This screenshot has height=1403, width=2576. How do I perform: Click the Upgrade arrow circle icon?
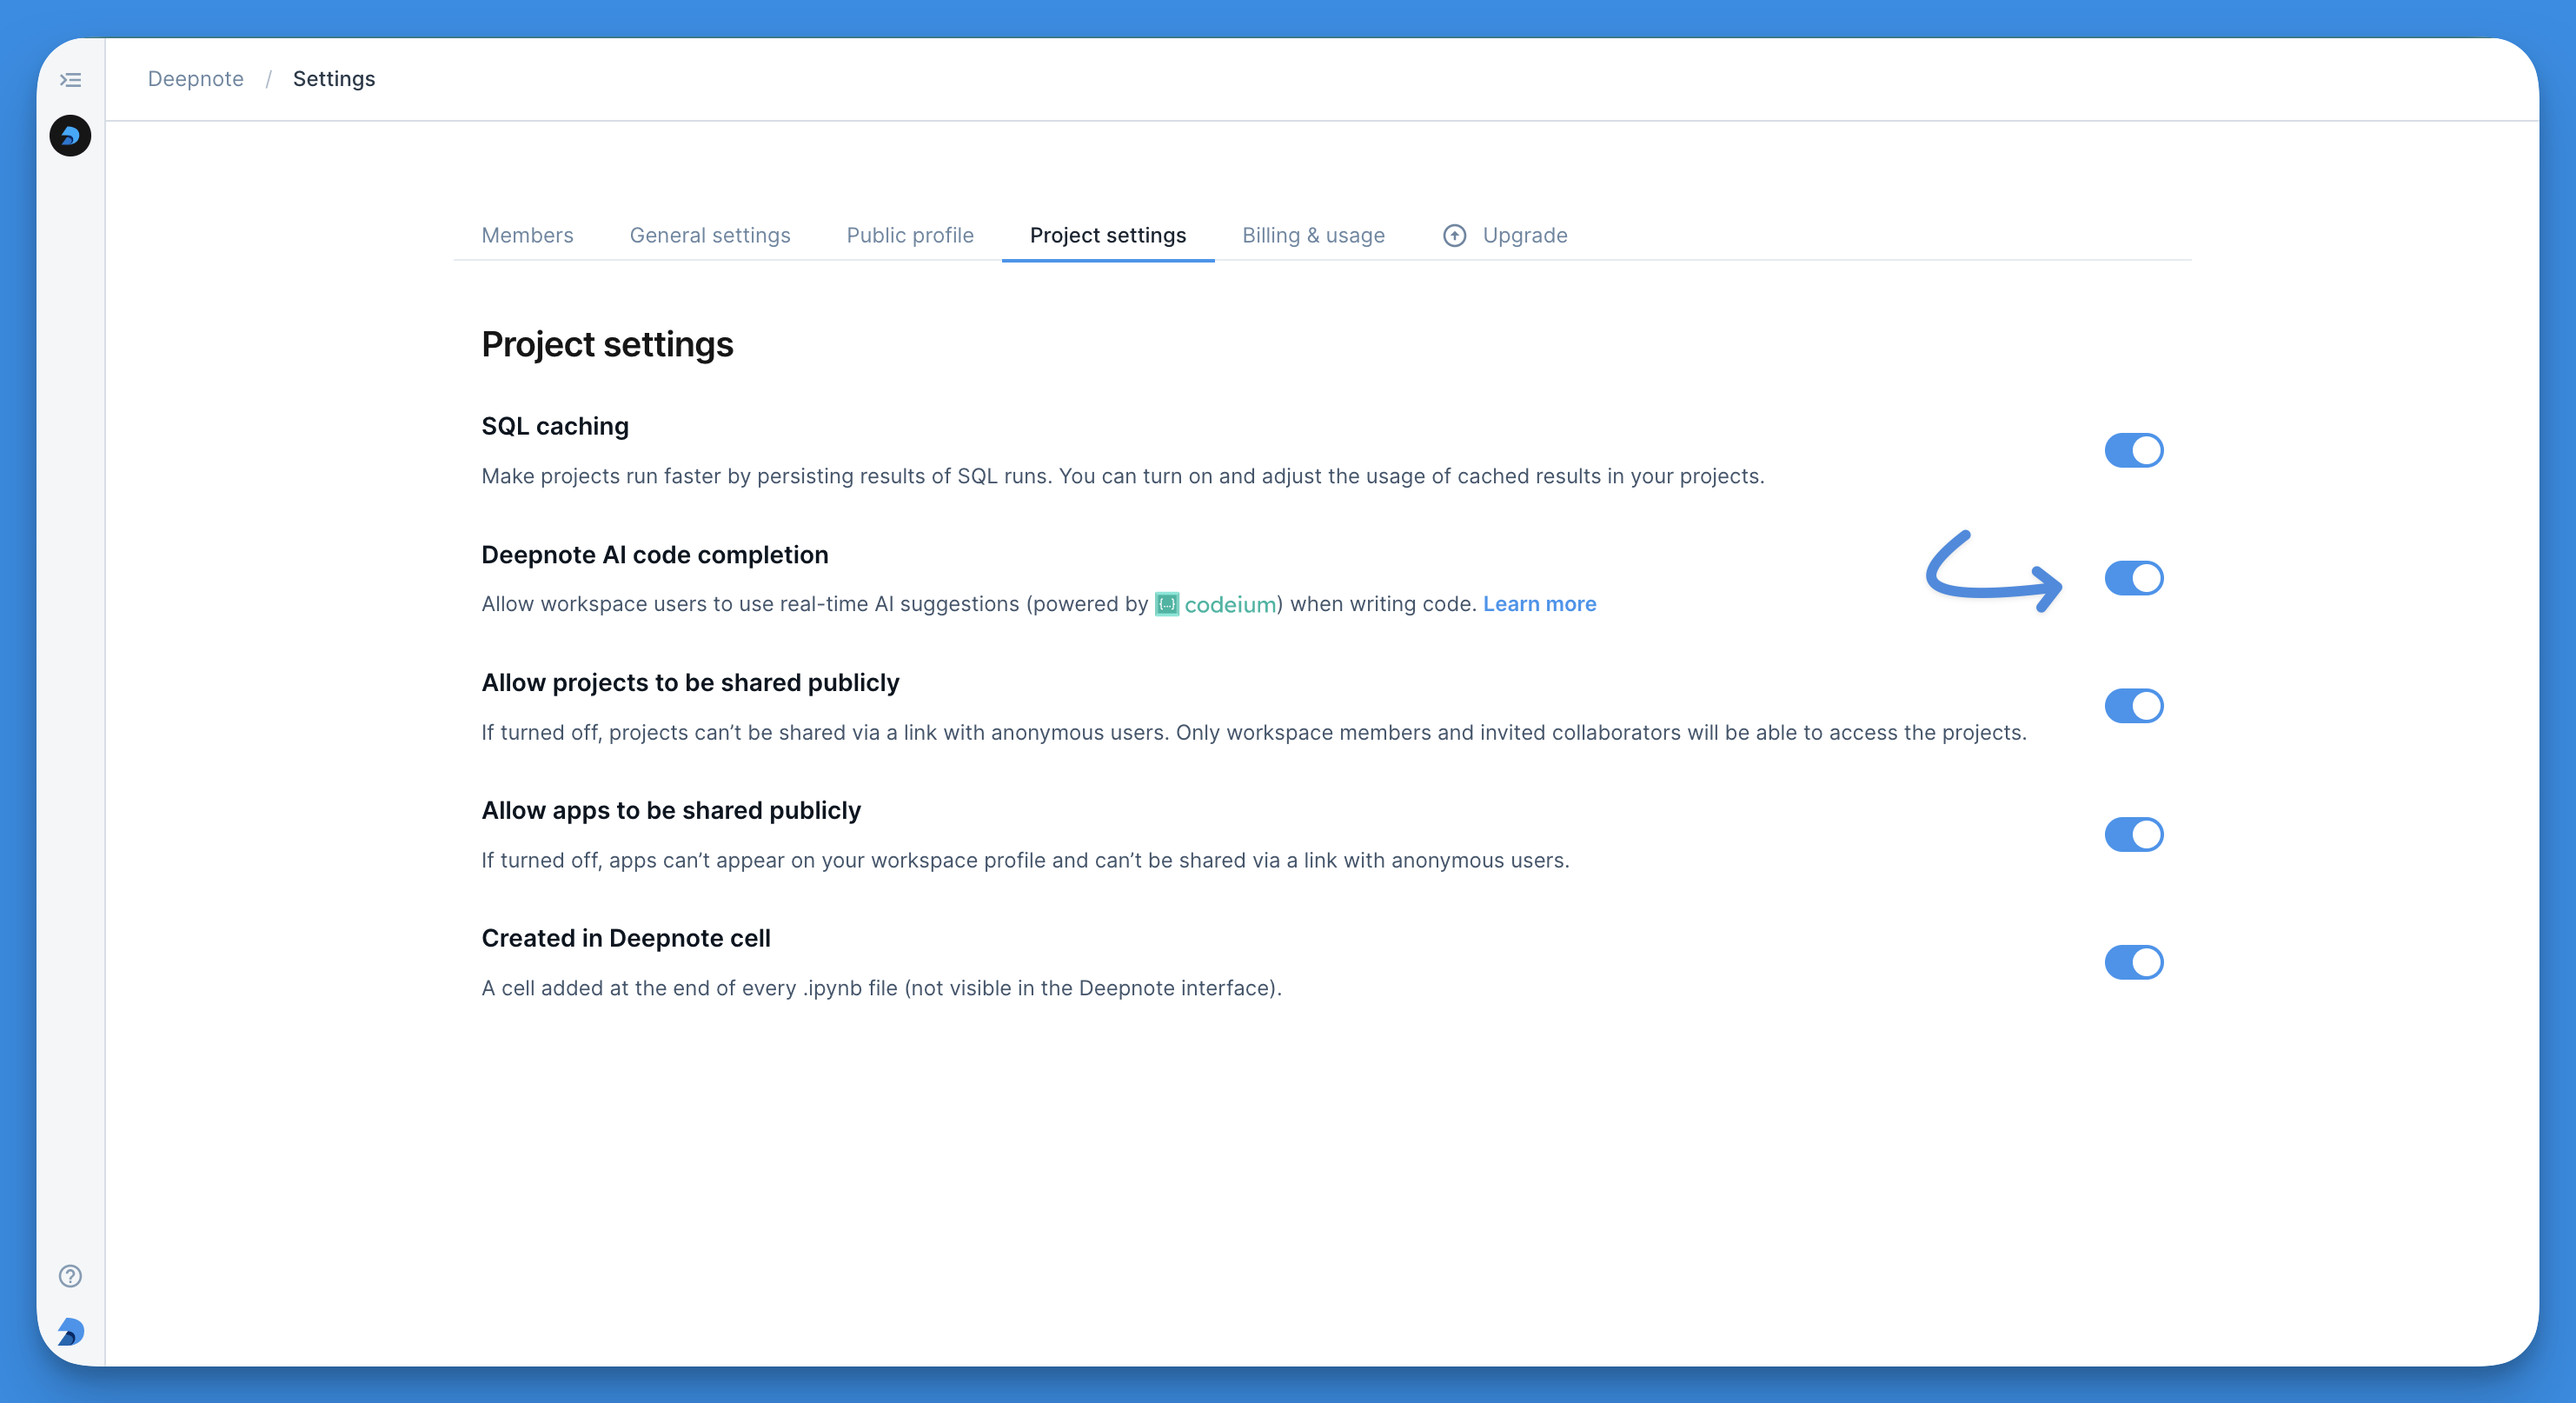pos(1455,235)
